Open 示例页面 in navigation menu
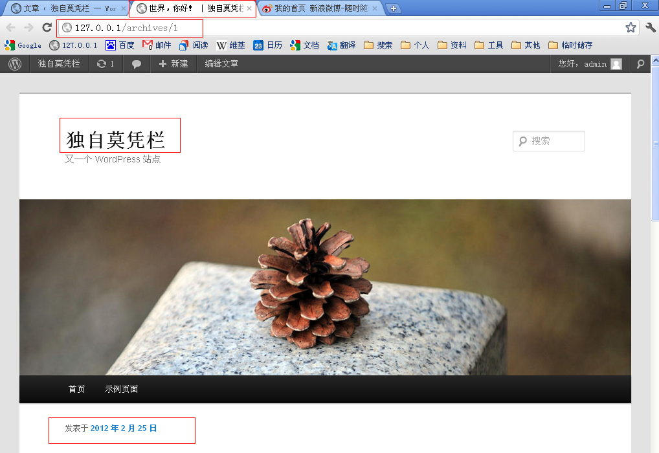Screen dimensions: 659x453 (x=122, y=389)
